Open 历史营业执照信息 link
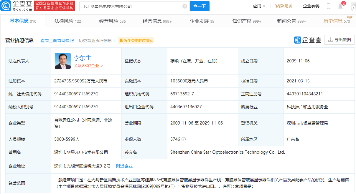 click(97, 41)
